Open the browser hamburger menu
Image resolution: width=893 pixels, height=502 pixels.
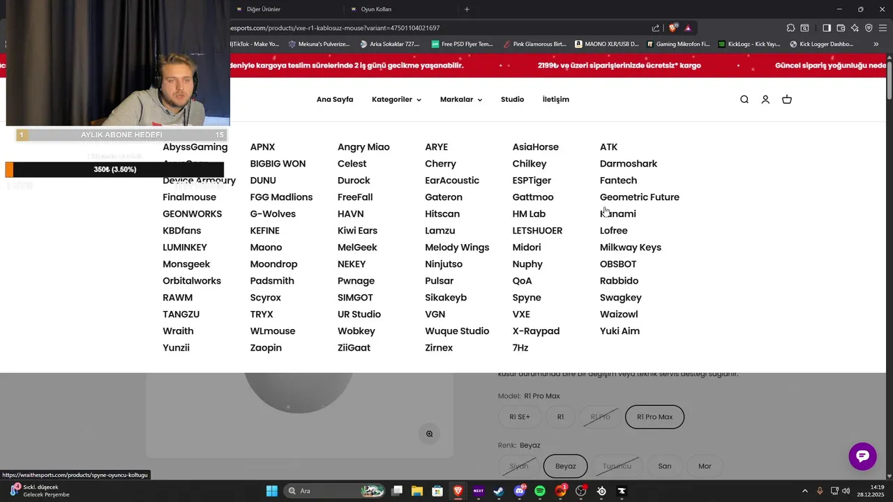click(x=883, y=28)
